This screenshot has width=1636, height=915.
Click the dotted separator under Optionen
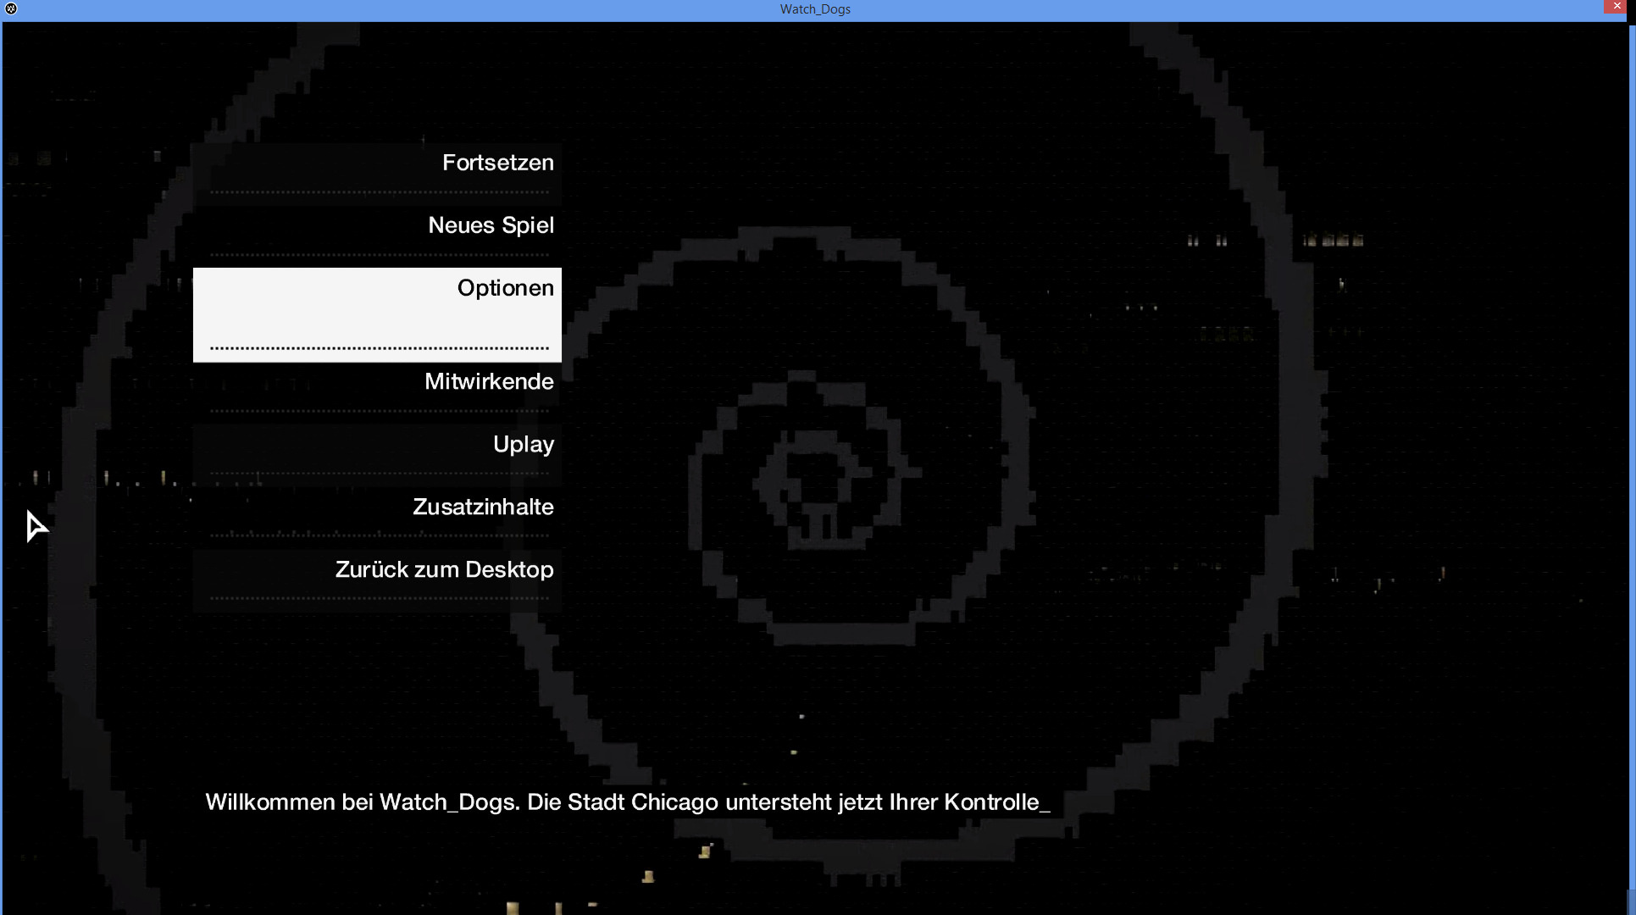(380, 348)
